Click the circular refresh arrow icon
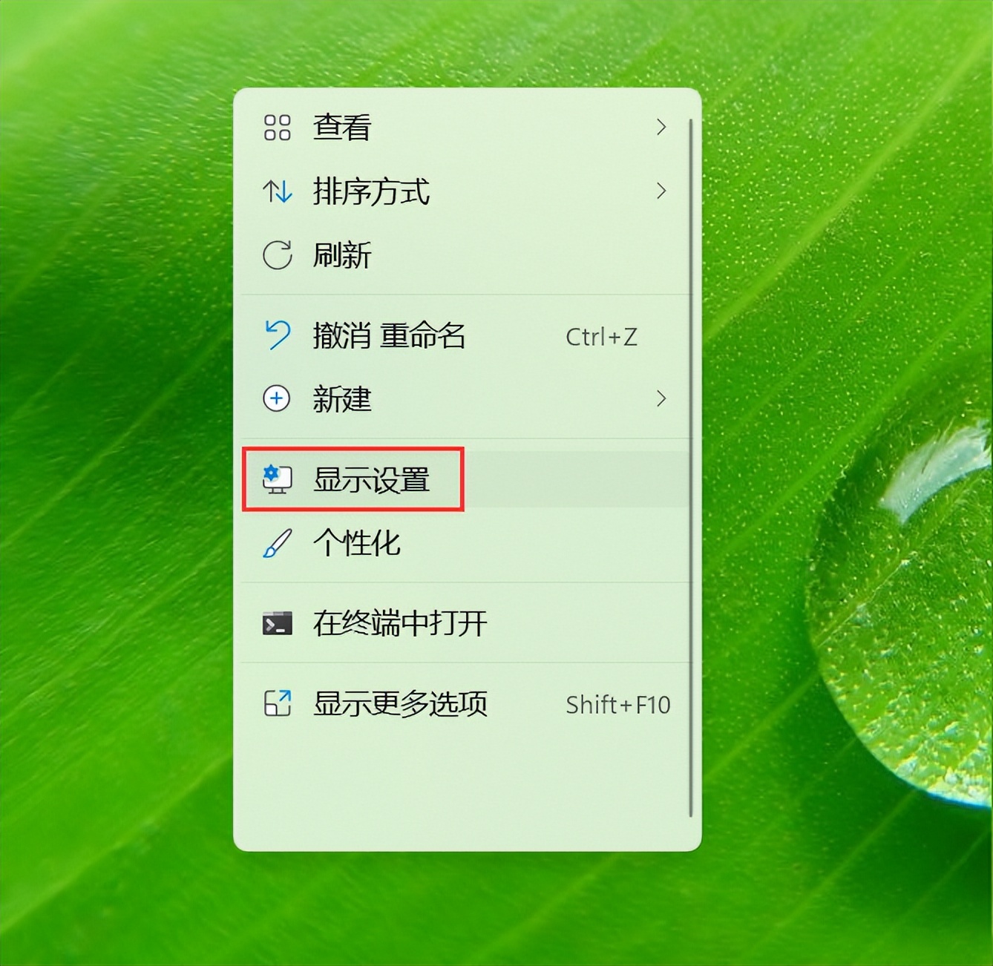The width and height of the screenshot is (993, 966). point(277,255)
